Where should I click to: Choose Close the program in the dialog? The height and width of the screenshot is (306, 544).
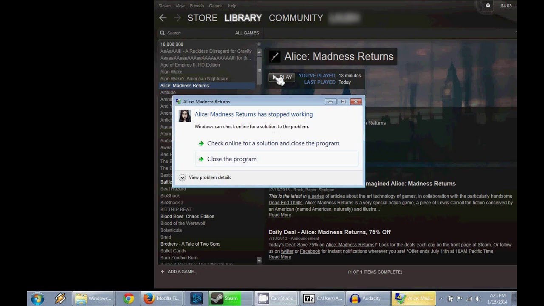coord(276,159)
